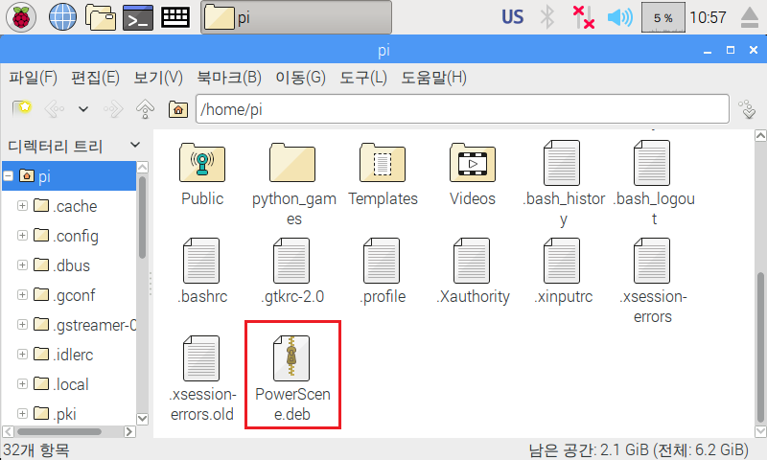Image resolution: width=767 pixels, height=460 pixels.
Task: Select the pi folder in tree
Action: [69, 176]
